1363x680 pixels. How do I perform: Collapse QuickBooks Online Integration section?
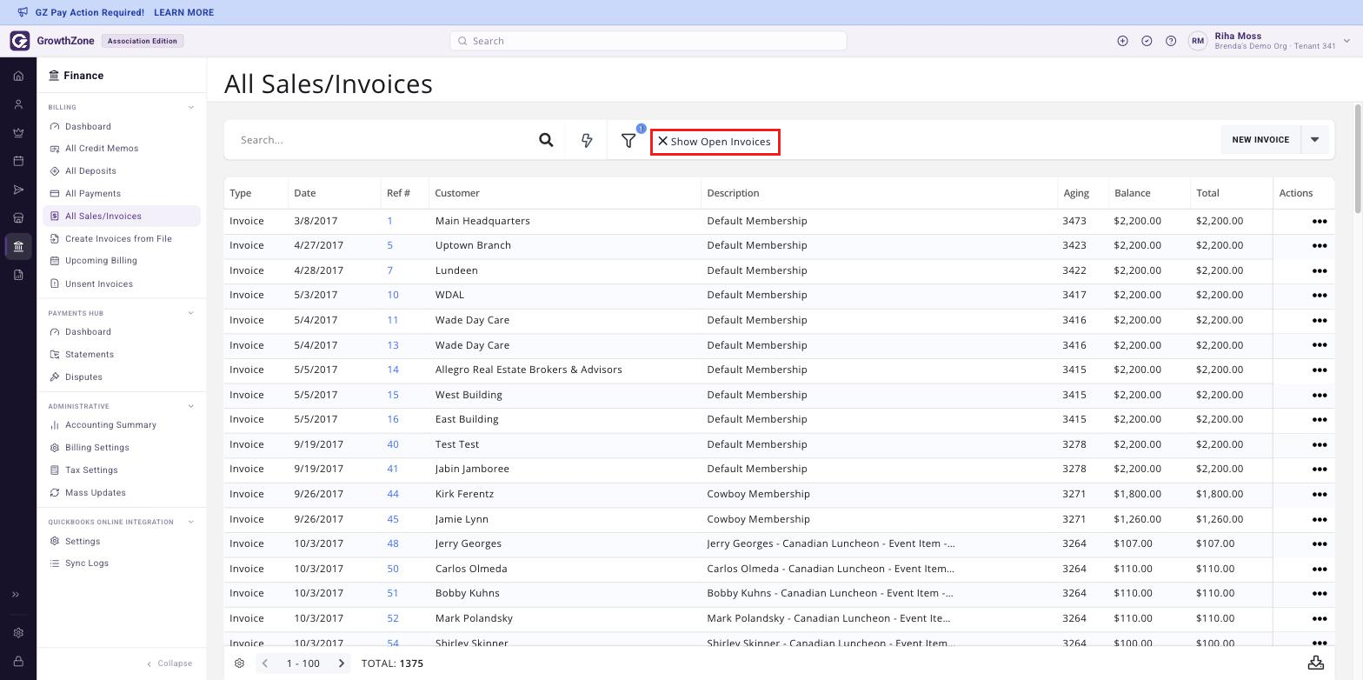point(191,522)
